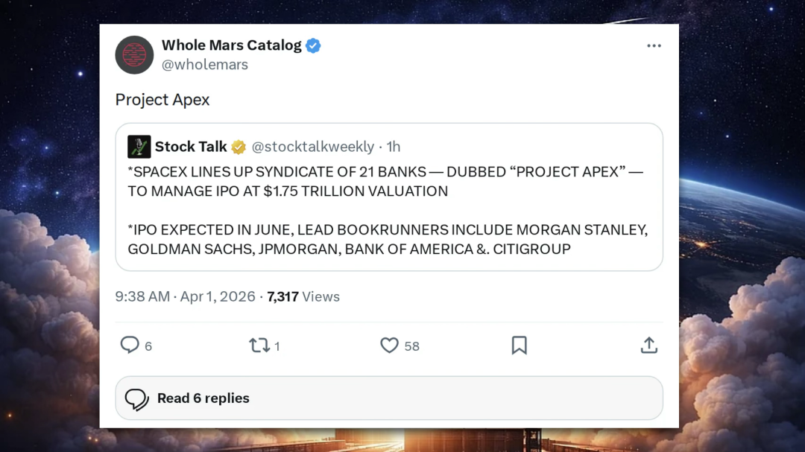
Task: Click the reply speech bubble icon
Action: click(130, 345)
